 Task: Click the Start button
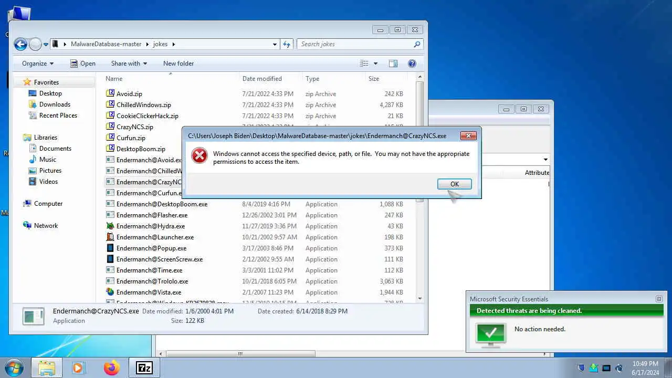click(14, 367)
